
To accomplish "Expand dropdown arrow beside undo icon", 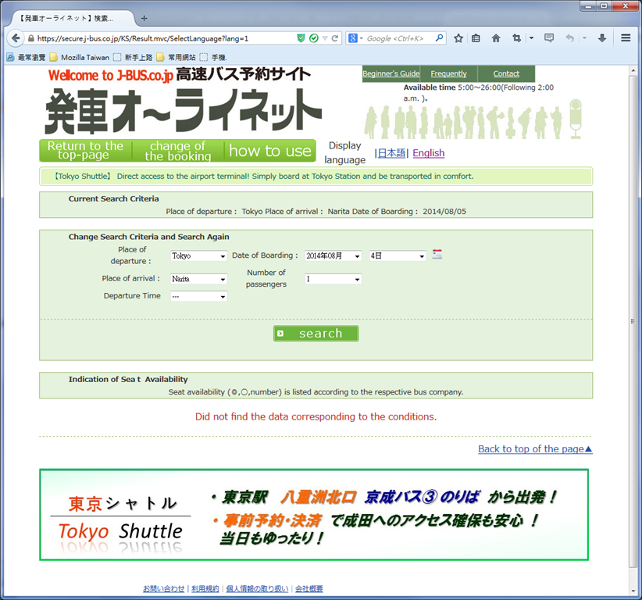I will pos(585,38).
